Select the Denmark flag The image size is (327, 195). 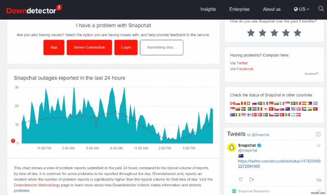pyautogui.click(x=254, y=115)
